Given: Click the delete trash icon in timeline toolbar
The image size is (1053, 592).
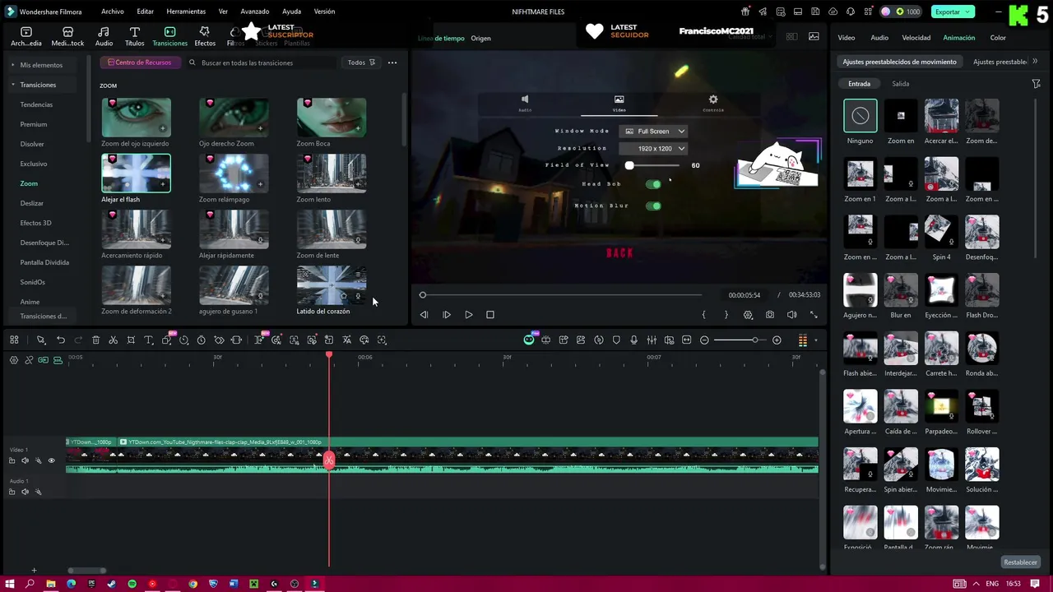Looking at the screenshot, I should click(95, 340).
